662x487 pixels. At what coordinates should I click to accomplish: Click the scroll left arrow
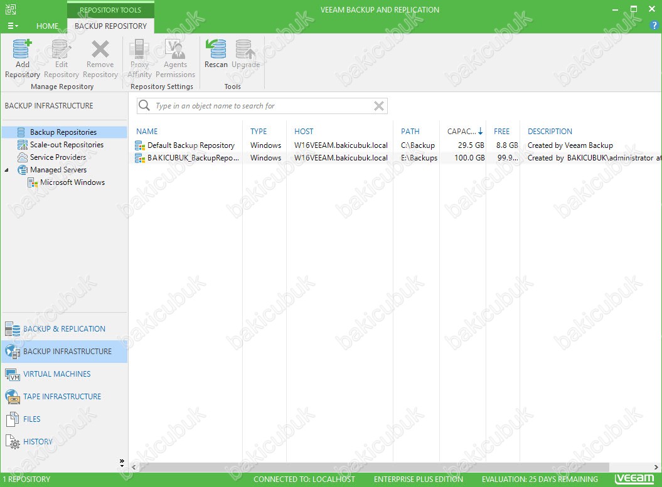[x=134, y=467]
